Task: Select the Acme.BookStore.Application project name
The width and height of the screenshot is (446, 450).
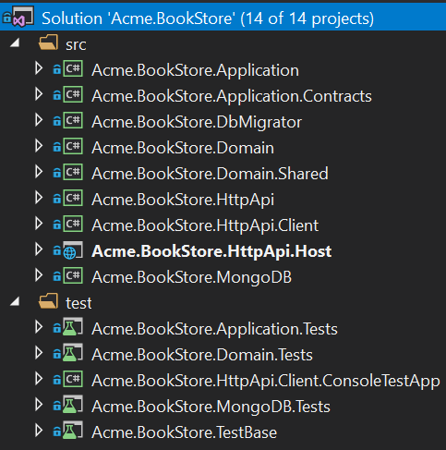Action: point(195,71)
